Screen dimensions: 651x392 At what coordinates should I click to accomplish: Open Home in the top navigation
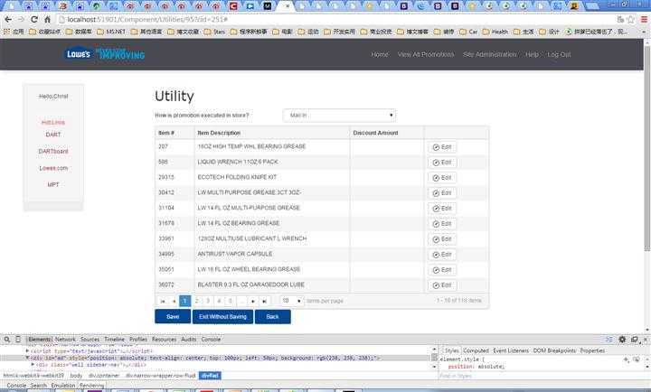[380, 54]
